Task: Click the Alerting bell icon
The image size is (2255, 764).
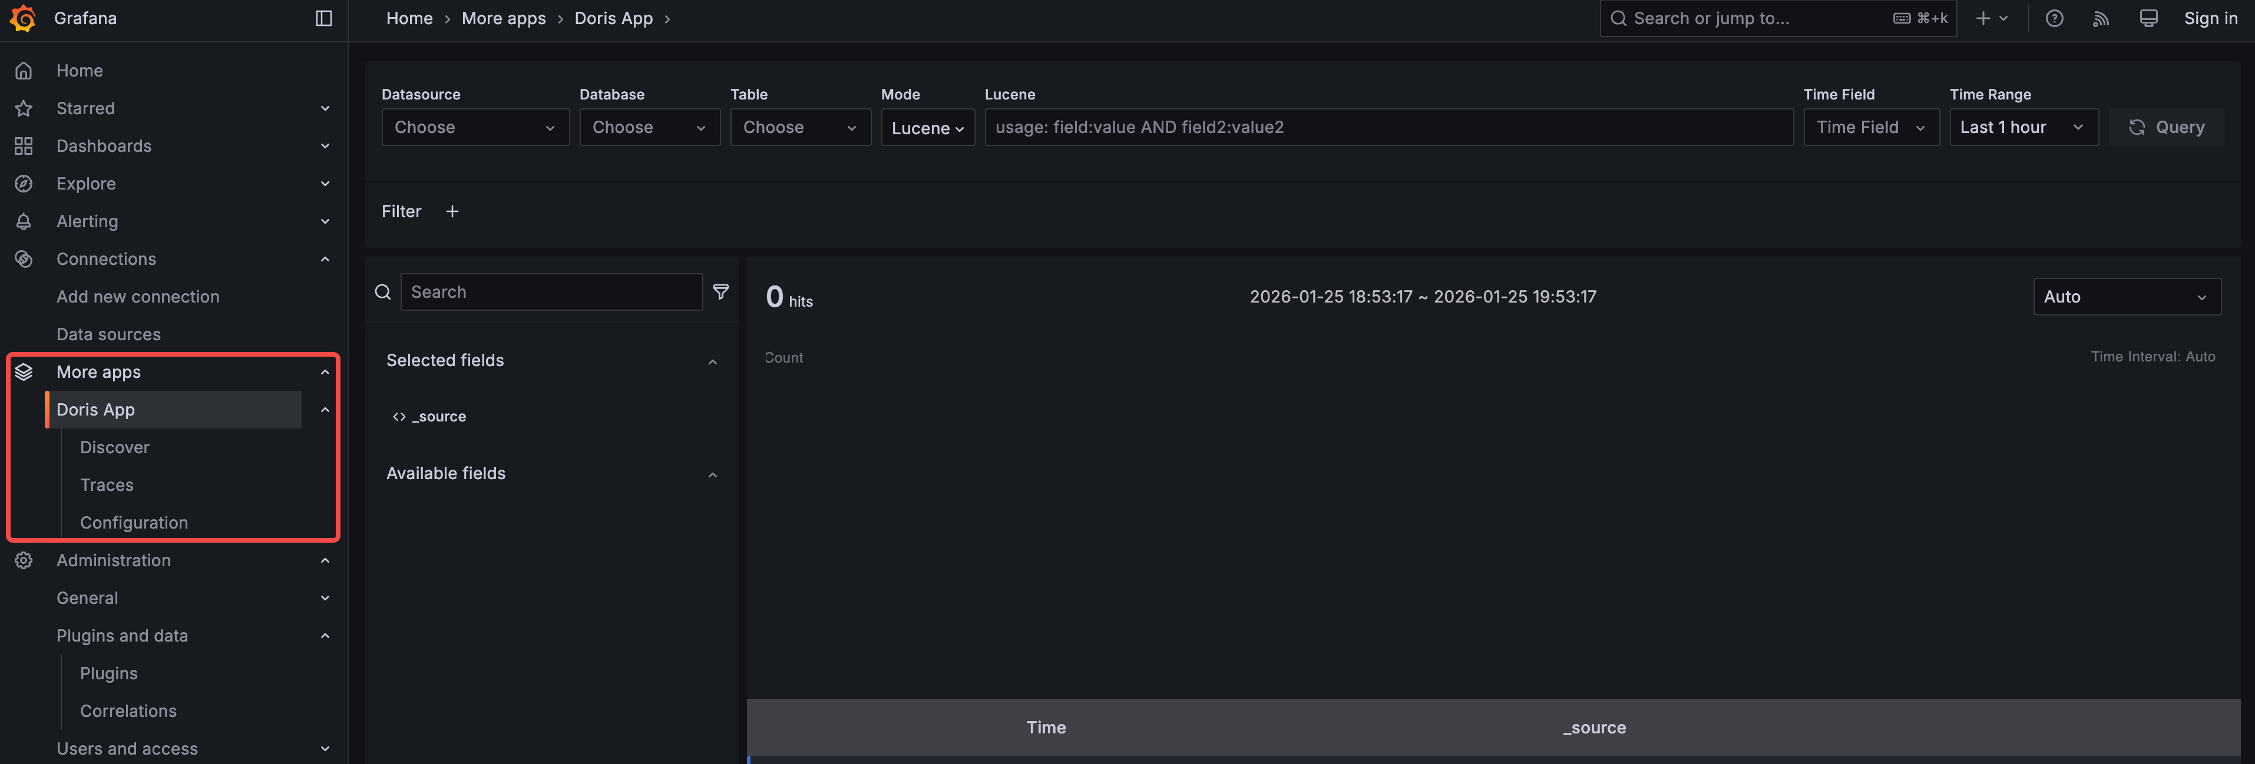Action: tap(24, 221)
